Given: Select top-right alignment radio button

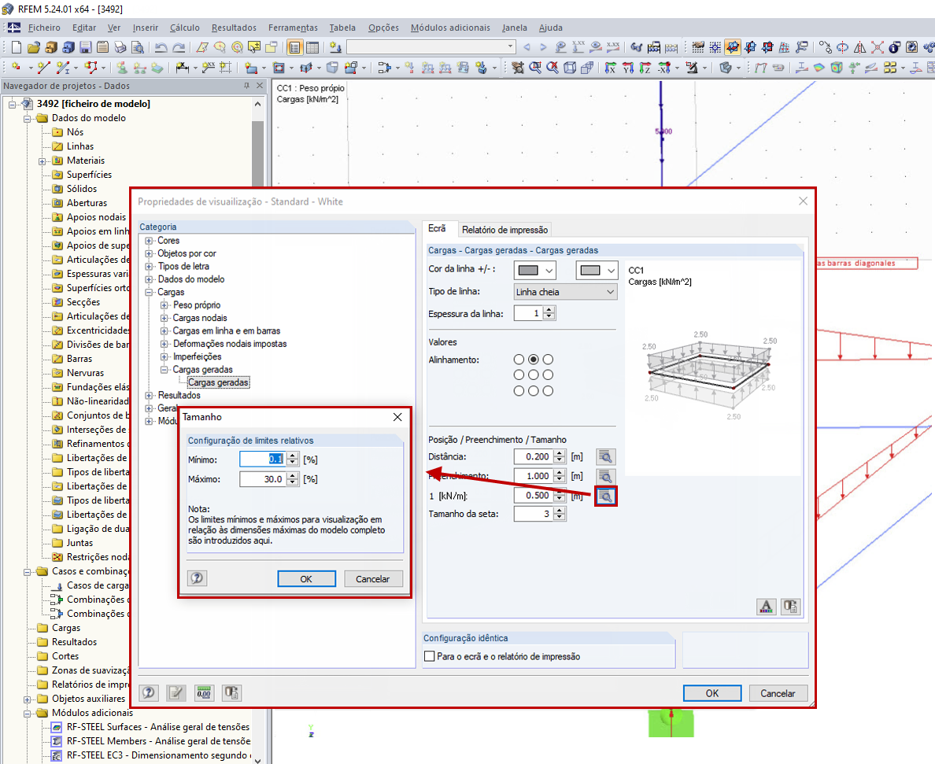Looking at the screenshot, I should [x=548, y=360].
